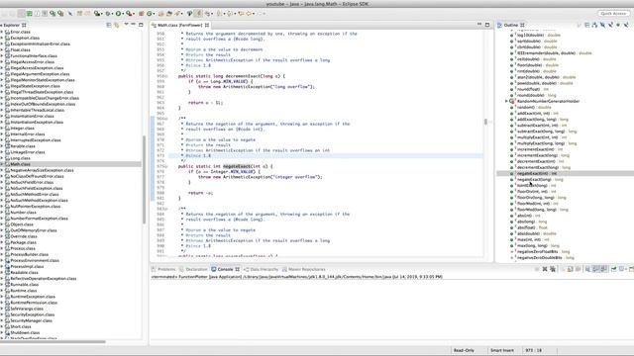634x356 pixels.
Task: Click the Debug bug icon in the toolbar
Action: (x=108, y=13)
